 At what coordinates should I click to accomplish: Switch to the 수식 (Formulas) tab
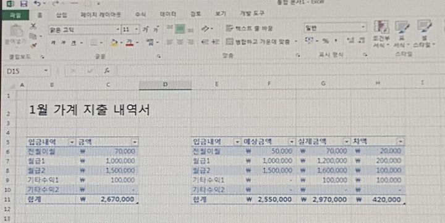(x=141, y=14)
